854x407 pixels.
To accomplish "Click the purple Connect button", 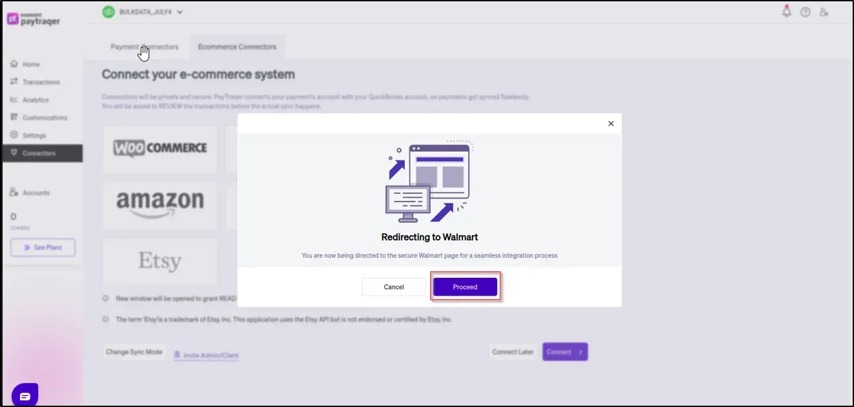I will (x=565, y=352).
